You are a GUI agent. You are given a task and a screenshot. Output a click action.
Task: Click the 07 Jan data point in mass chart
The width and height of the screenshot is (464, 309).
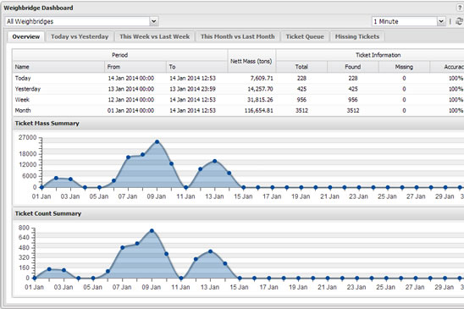128,157
